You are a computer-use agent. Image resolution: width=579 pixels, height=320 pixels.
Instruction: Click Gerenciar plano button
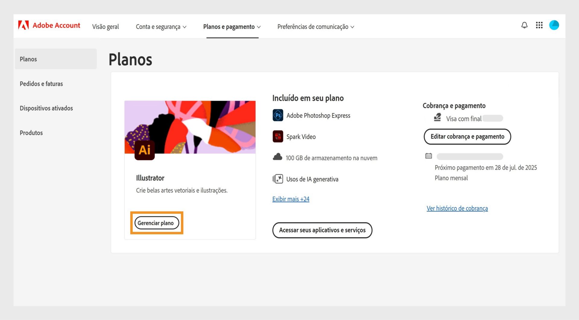point(157,223)
